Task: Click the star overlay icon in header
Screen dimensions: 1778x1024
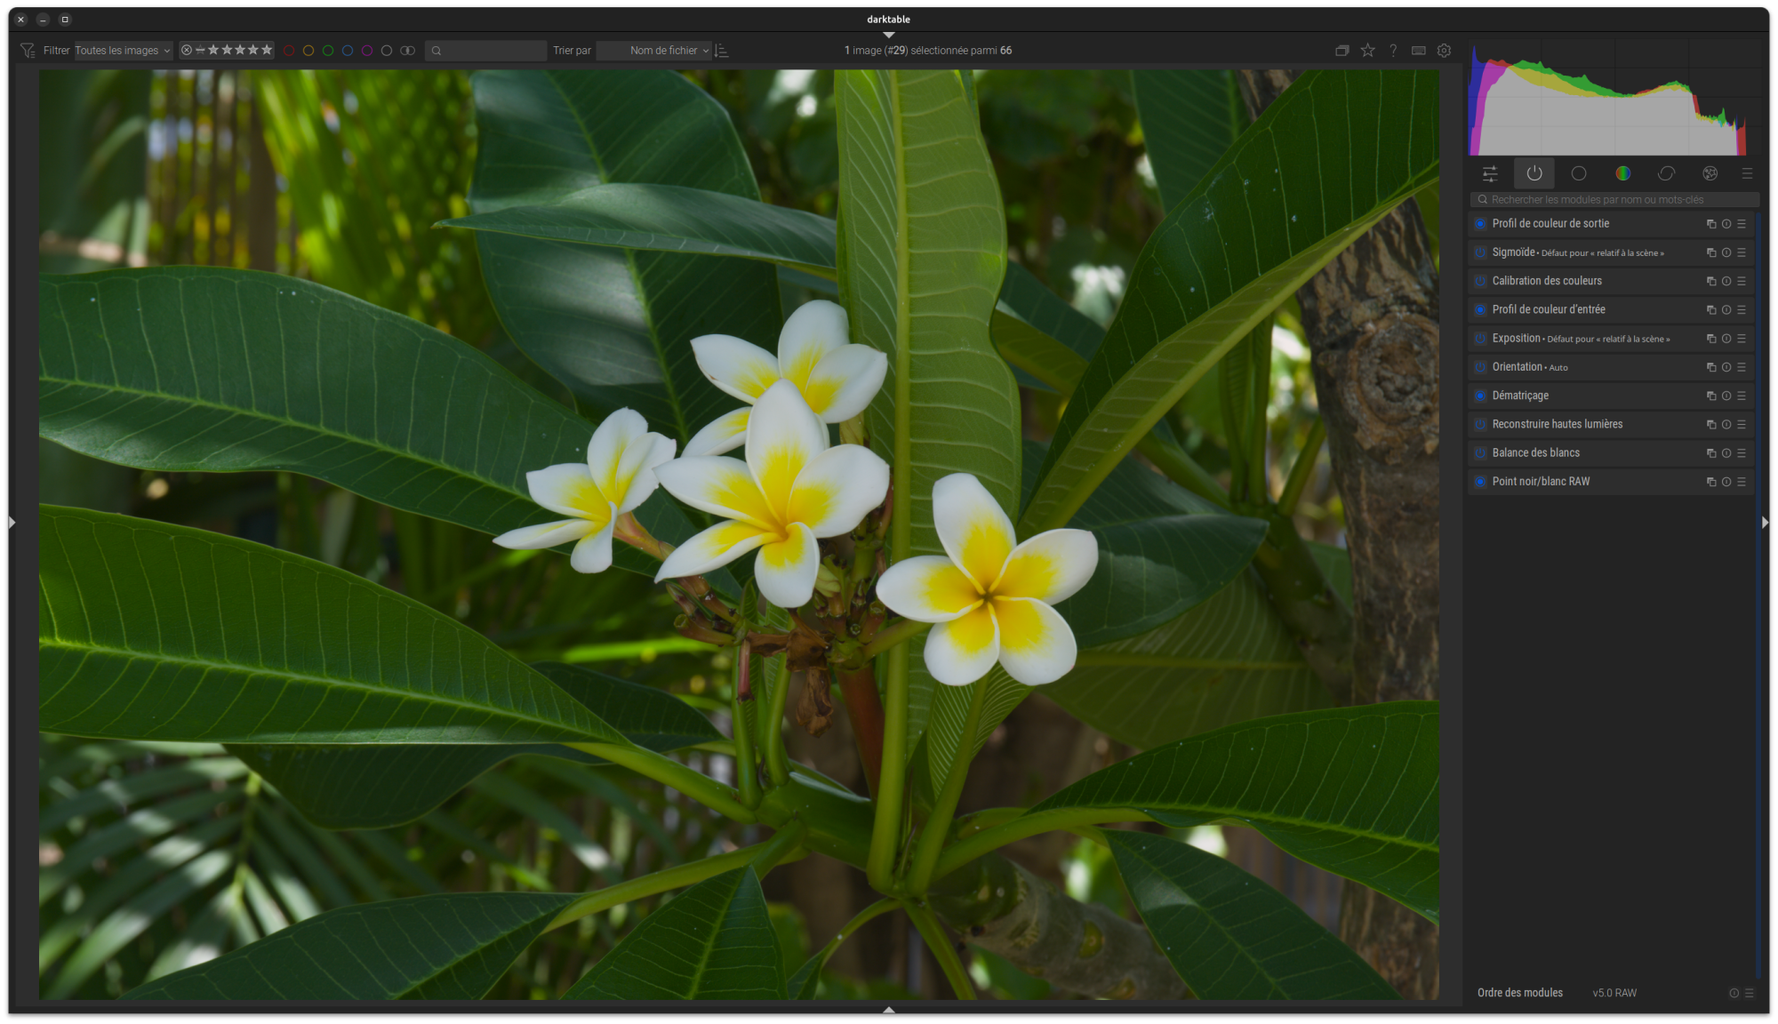Action: [1367, 51]
